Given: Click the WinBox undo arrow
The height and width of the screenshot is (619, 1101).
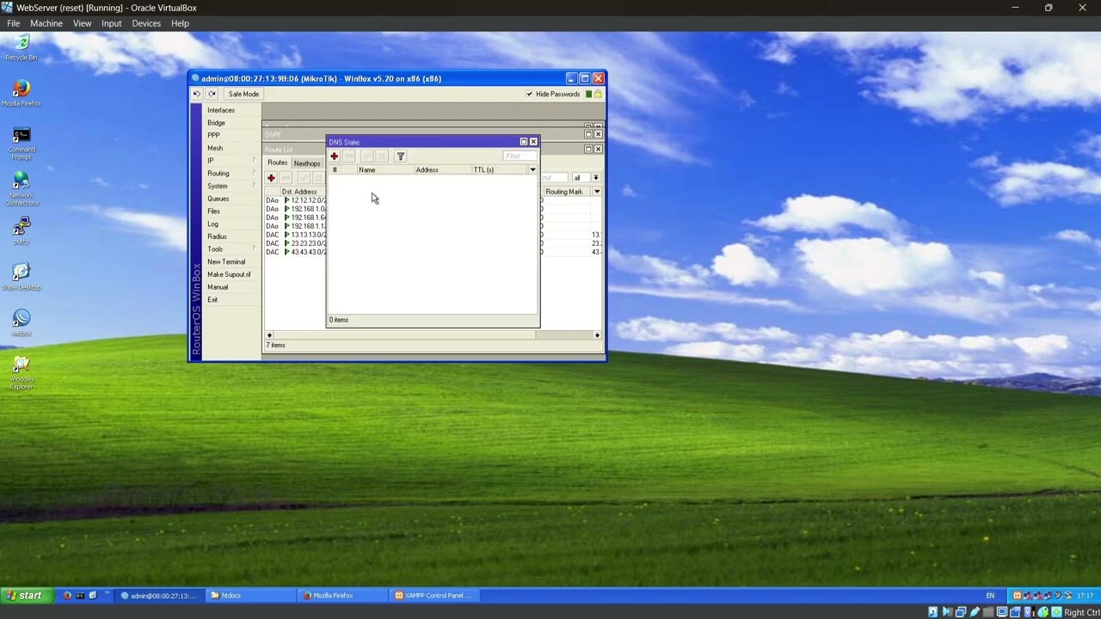Looking at the screenshot, I should click(x=197, y=94).
